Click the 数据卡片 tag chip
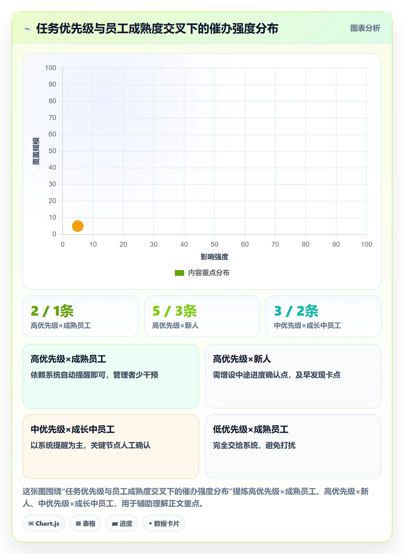The width and height of the screenshot is (404, 554). coord(164,523)
